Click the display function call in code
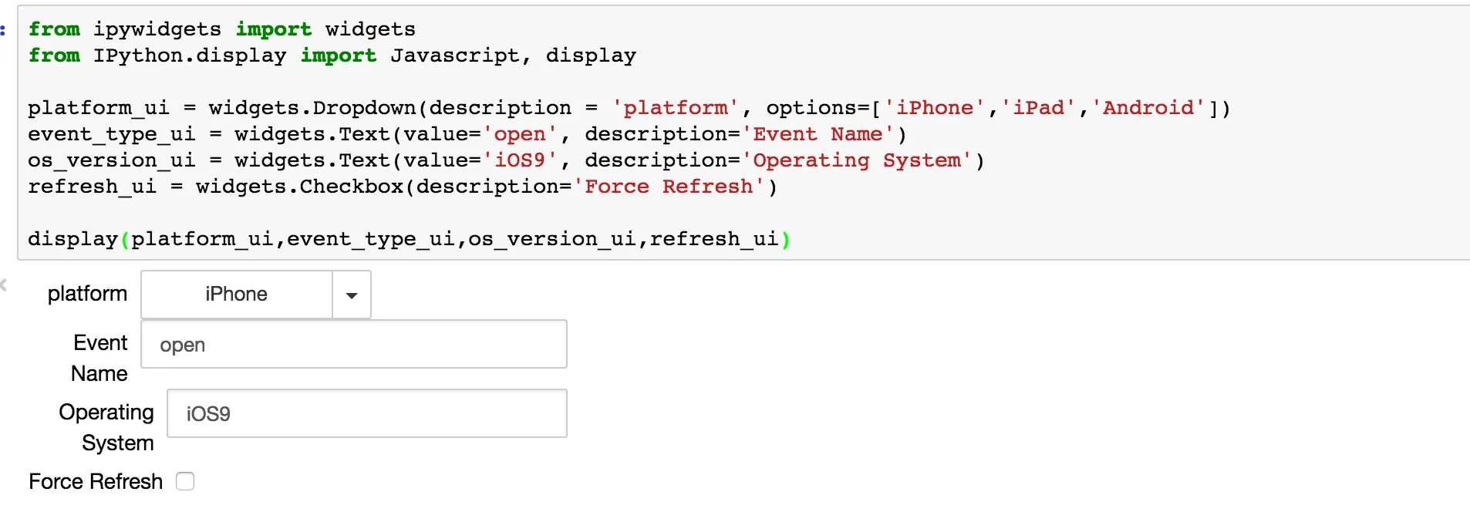This screenshot has height=512, width=1470. (72, 239)
